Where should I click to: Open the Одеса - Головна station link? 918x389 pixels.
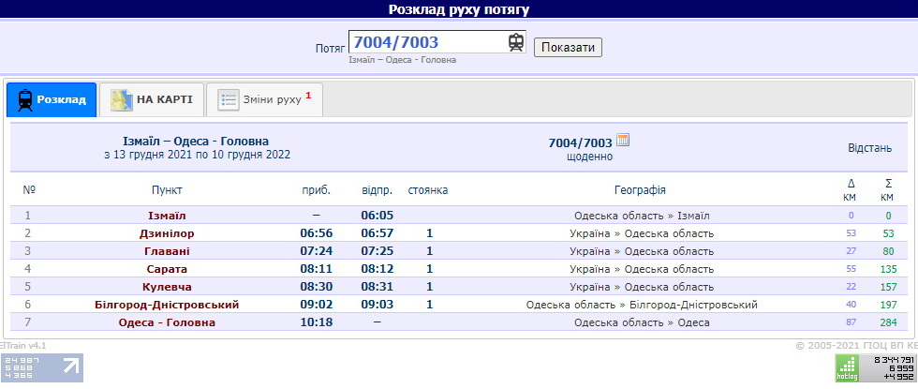(167, 322)
